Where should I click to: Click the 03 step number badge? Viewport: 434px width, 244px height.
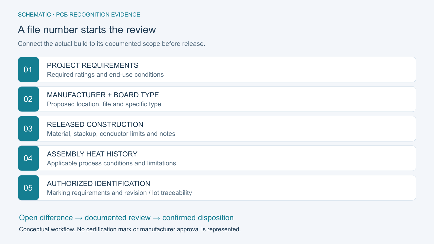[x=28, y=129]
